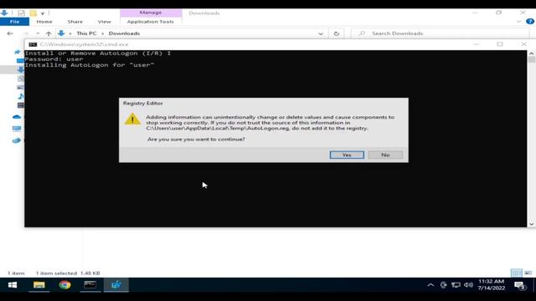Refresh the Downloads folder
The height and width of the screenshot is (301, 536).
pyautogui.click(x=337, y=33)
